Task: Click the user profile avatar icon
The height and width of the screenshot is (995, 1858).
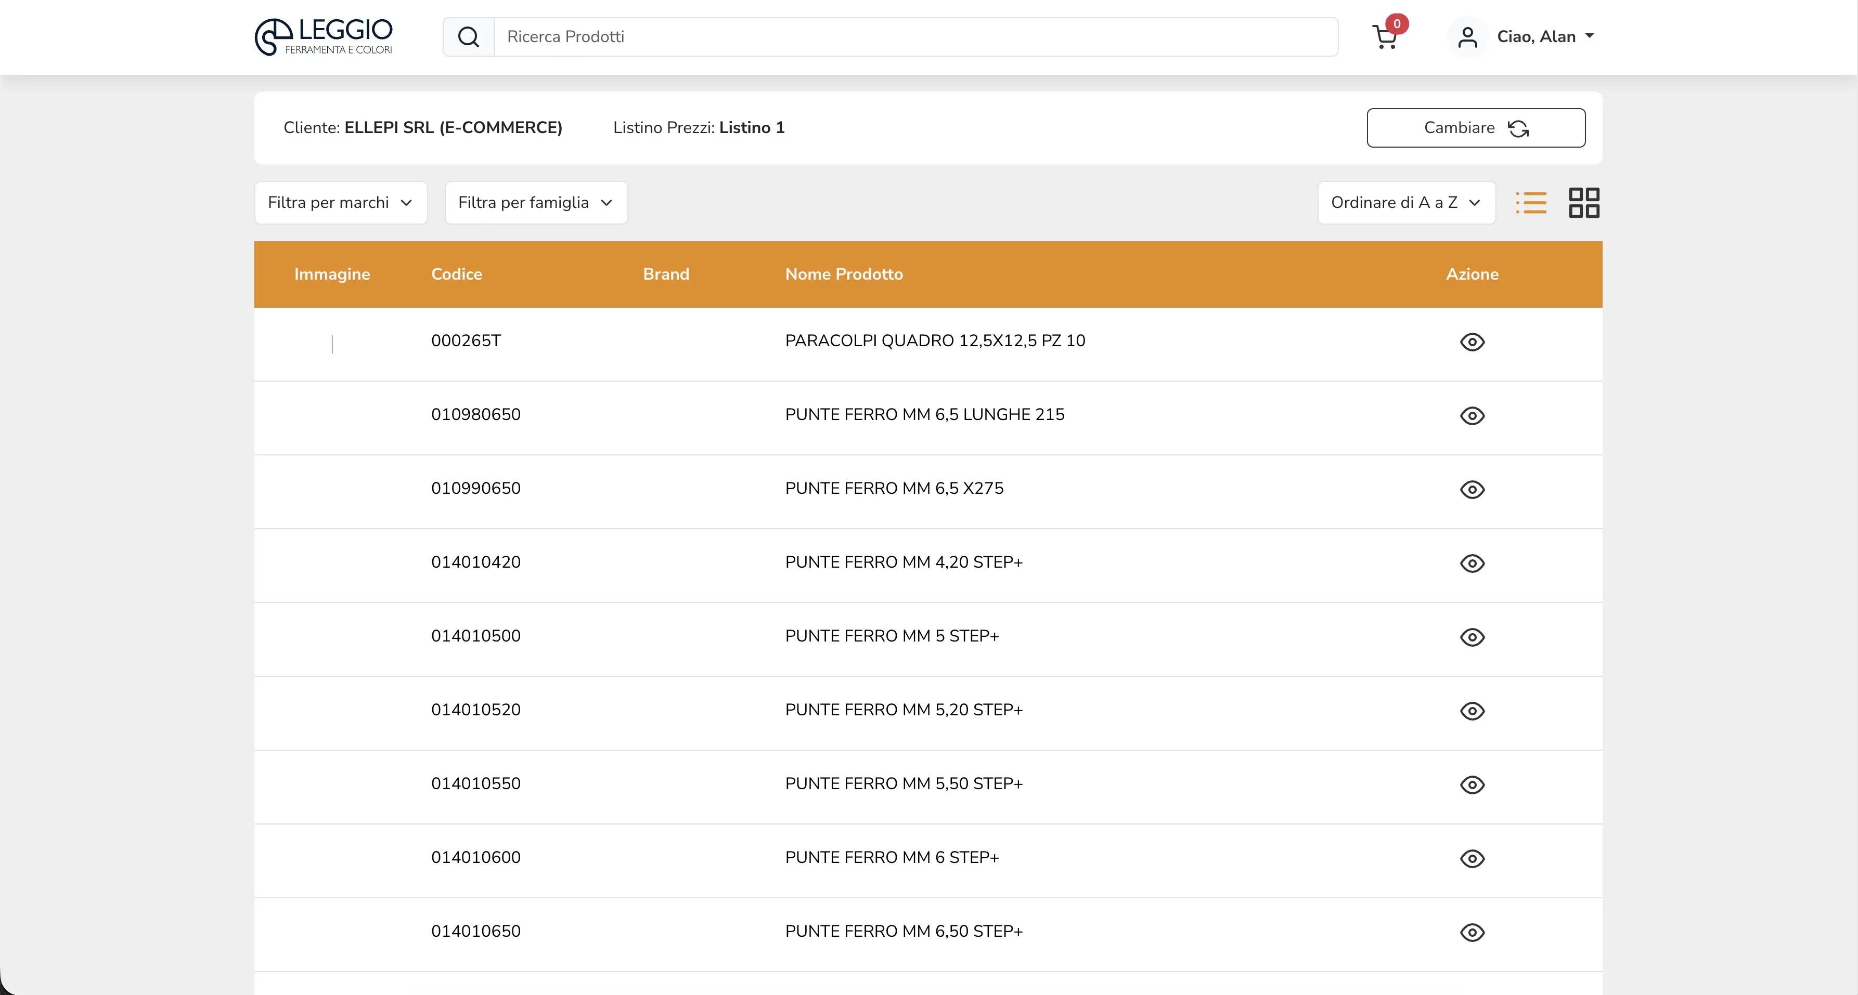Action: [1467, 37]
